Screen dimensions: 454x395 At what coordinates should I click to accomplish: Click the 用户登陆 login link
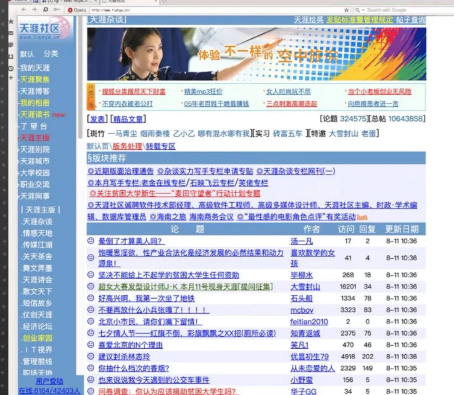tap(50, 381)
